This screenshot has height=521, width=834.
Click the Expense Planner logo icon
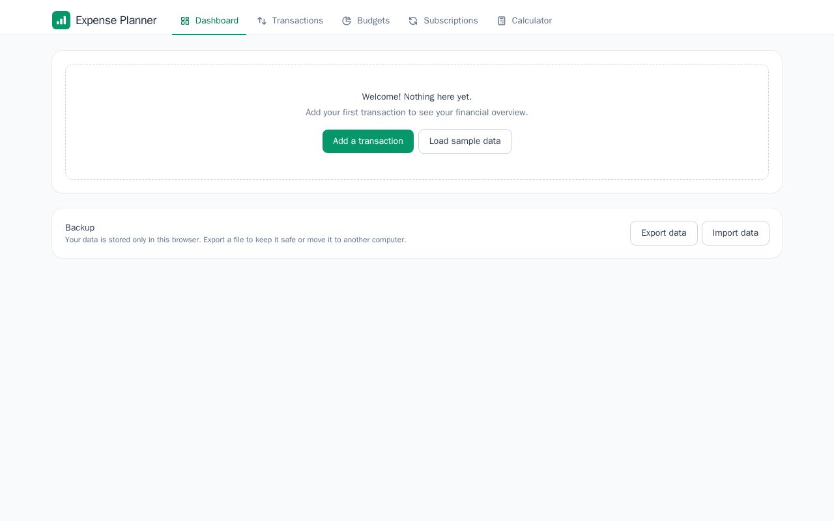[x=61, y=20]
